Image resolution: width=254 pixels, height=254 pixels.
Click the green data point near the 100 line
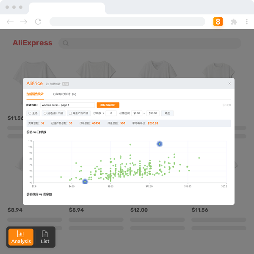tap(130, 144)
